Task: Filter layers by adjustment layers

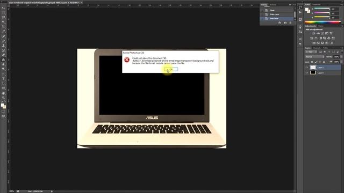Action: coord(325,52)
